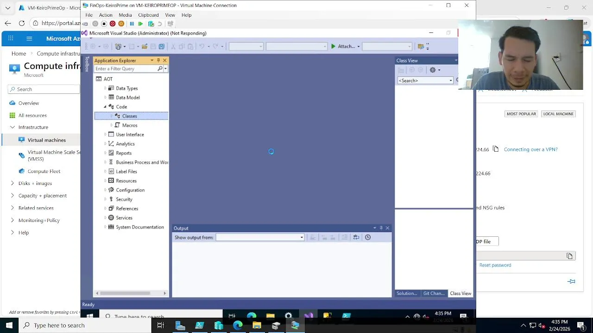Expand the Infrastructure section in the Azure sidebar
The height and width of the screenshot is (333, 593).
pyautogui.click(x=13, y=127)
